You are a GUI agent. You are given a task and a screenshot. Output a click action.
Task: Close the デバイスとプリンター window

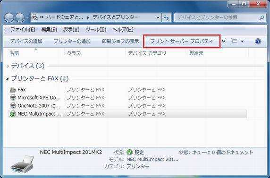258,4
